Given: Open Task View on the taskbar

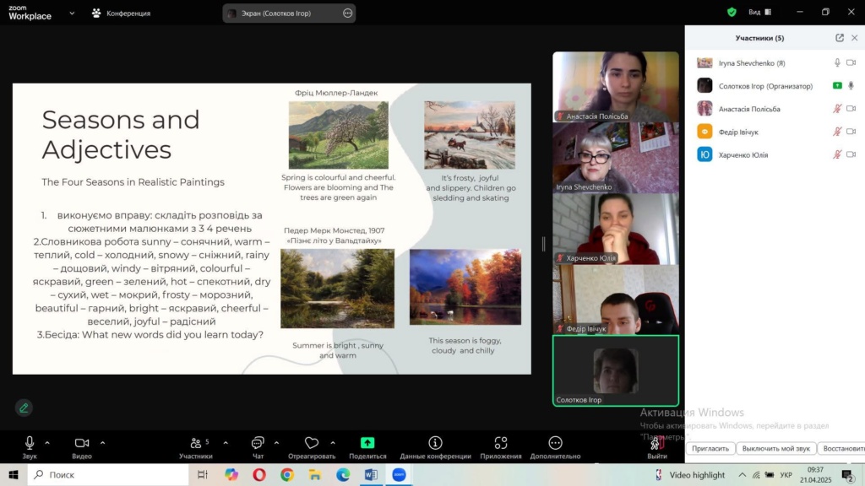Looking at the screenshot, I should 203,474.
